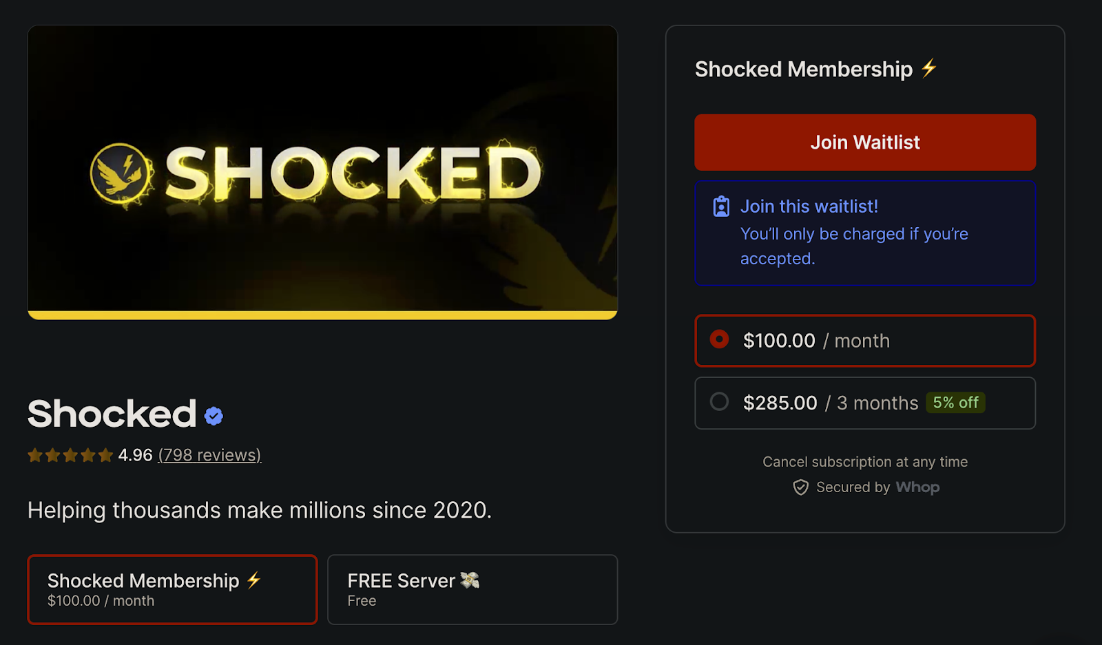Click the Whop logo at the bottom
The image size is (1102, 645).
coord(917,487)
